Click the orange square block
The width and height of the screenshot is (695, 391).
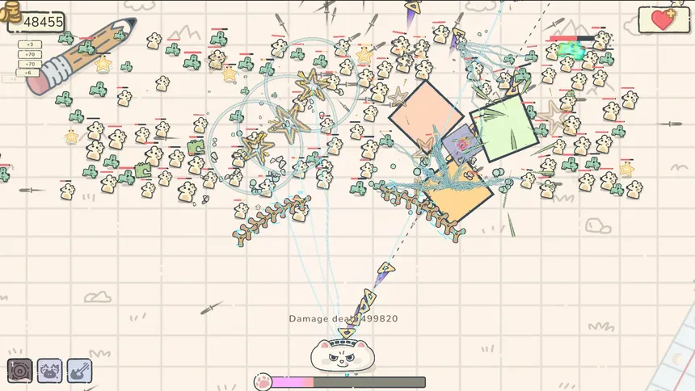[x=458, y=193]
